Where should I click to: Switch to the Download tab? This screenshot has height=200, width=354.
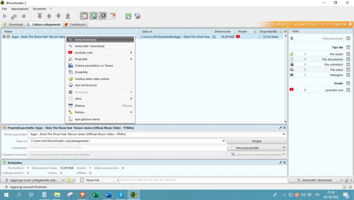(13, 25)
